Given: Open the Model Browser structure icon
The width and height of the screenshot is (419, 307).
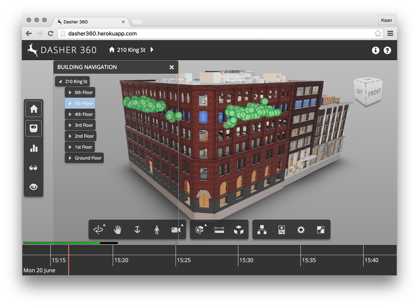Looking at the screenshot, I should 262,230.
